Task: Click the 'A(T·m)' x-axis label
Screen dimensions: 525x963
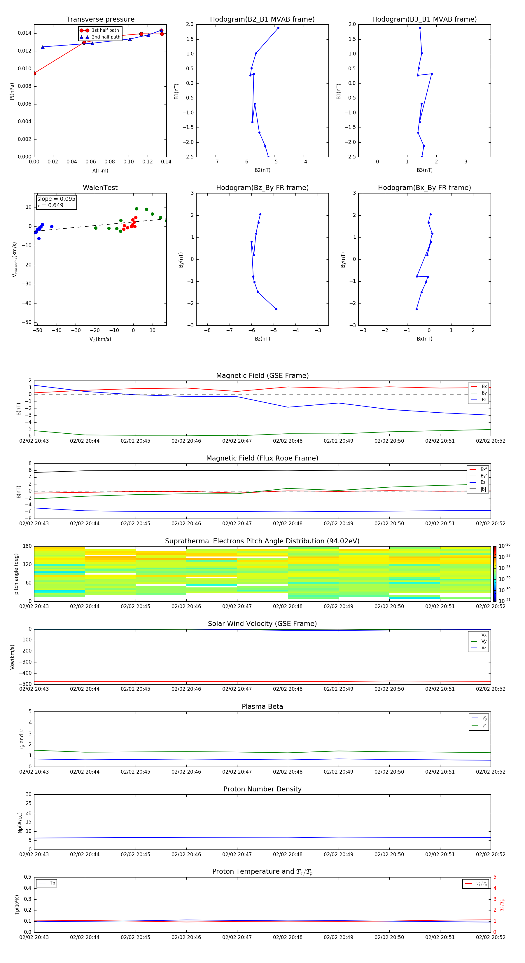Action: [100, 171]
